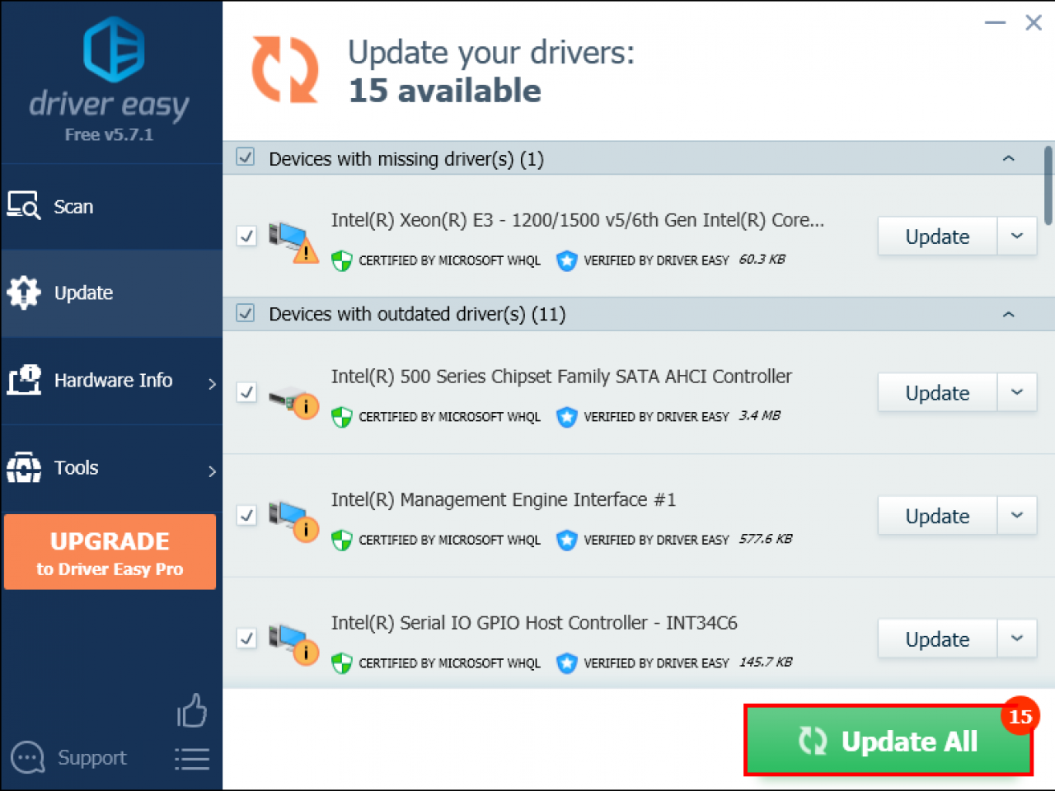
Task: Open Tools from the sidebar icon
Action: (x=24, y=468)
